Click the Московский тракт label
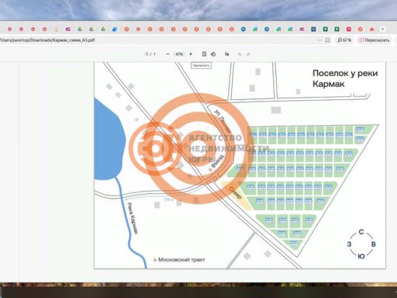The width and height of the screenshot is (397, 298). [182, 260]
